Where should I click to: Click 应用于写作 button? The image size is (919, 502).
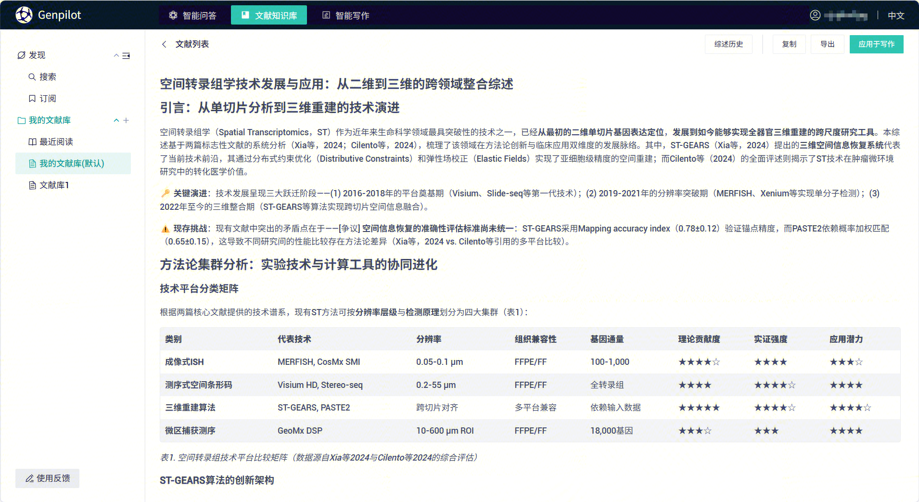pos(877,44)
